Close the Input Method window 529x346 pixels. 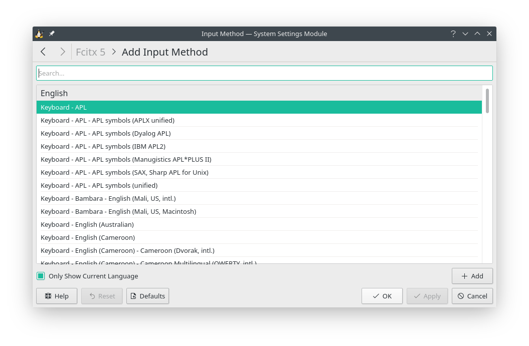click(x=489, y=34)
